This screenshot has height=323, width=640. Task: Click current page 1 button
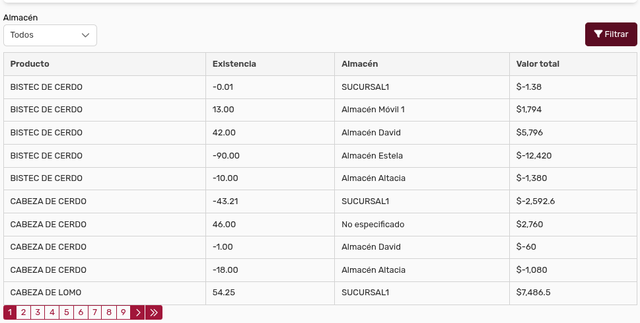coord(10,312)
